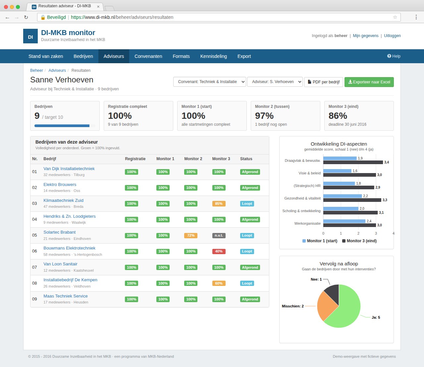424x367 pixels.
Task: Click the Uitloggen link
Action: pos(392,36)
